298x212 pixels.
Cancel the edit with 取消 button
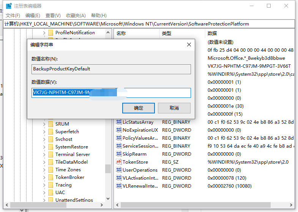tap(174, 108)
